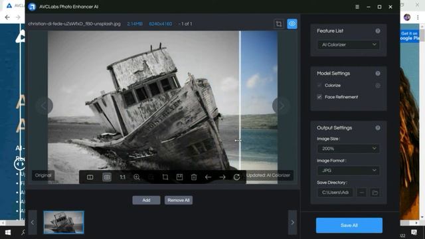
Task: Click the Original label on preview
Action: 43,175
